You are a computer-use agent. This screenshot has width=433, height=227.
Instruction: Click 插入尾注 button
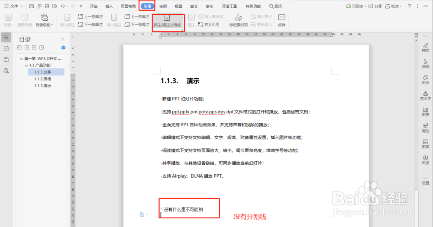pos(114,20)
